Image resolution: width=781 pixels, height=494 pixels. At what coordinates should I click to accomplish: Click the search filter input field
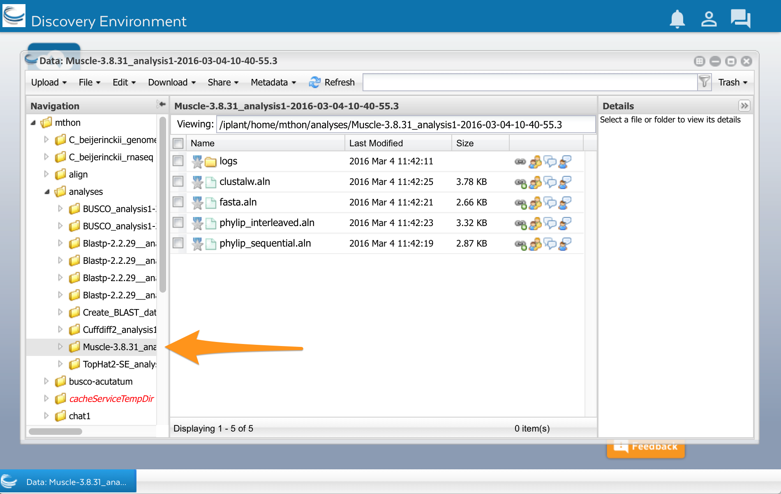[530, 82]
